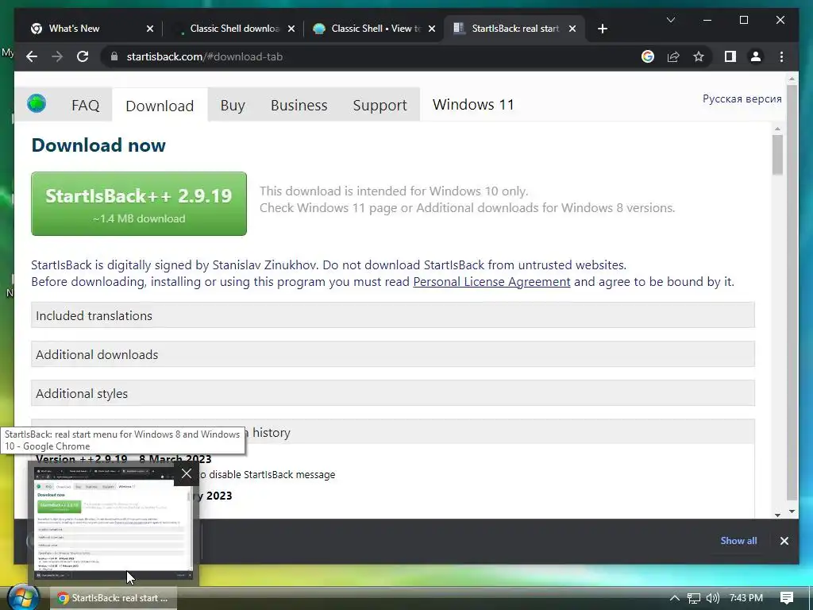Bookmark this page with the star icon
813x610 pixels.
(699, 56)
